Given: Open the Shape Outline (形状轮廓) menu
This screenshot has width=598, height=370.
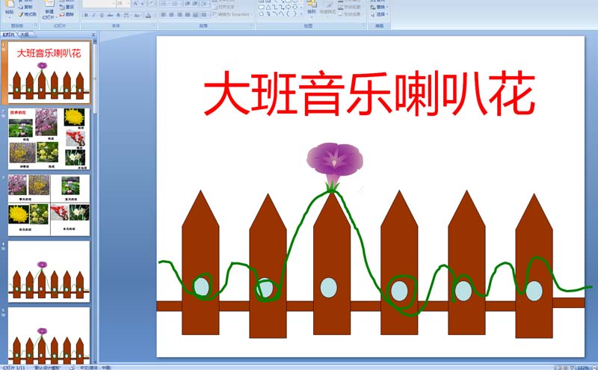Looking at the screenshot, I should pyautogui.click(x=350, y=7).
